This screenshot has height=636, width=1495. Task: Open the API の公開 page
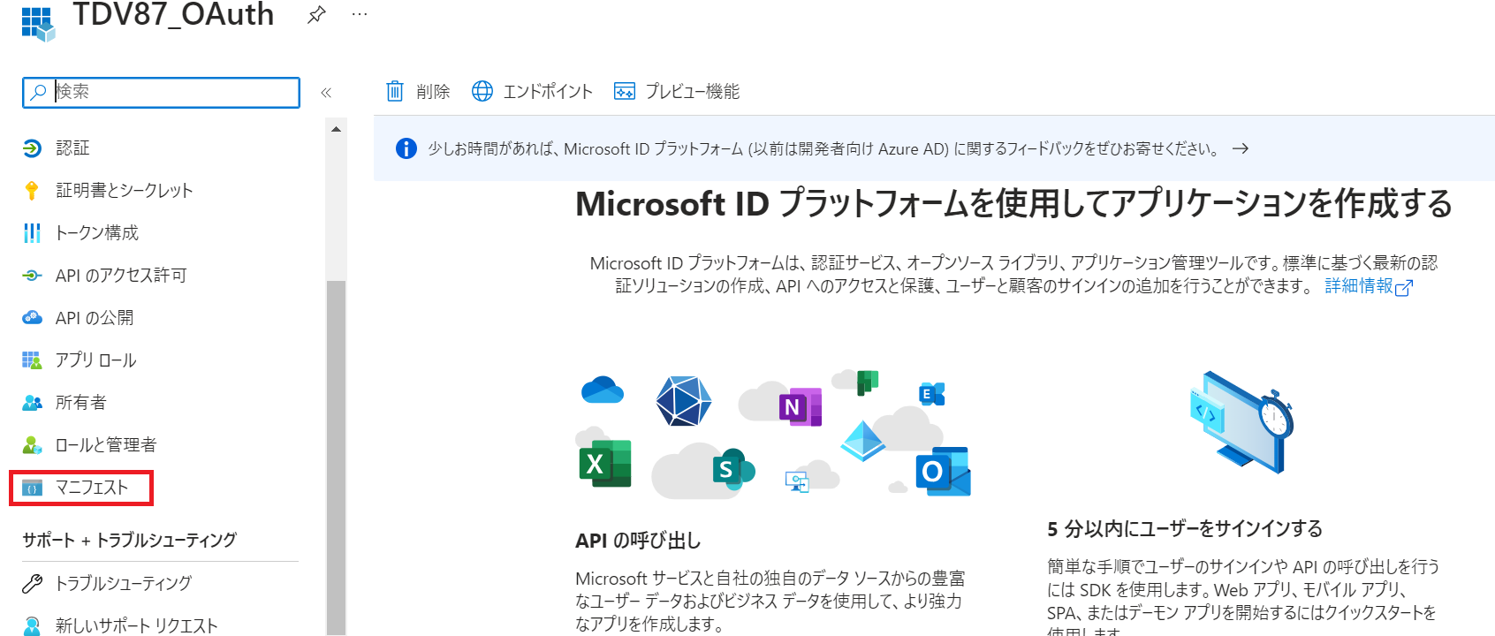tap(95, 318)
